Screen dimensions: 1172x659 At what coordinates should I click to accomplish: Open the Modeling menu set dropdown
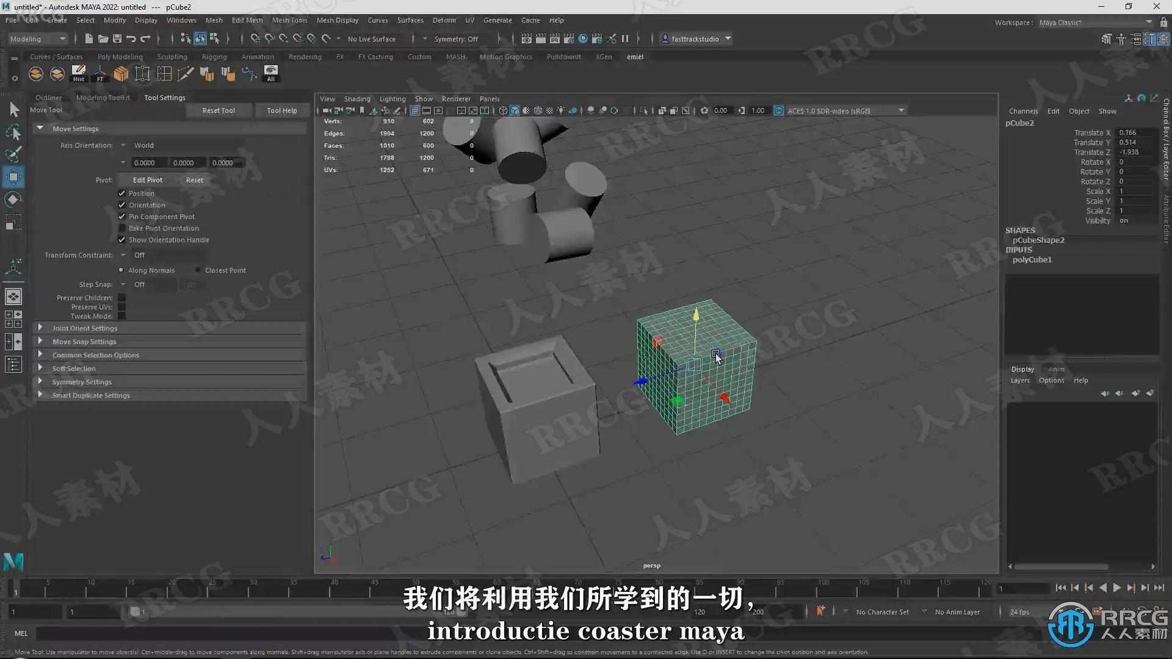37,38
